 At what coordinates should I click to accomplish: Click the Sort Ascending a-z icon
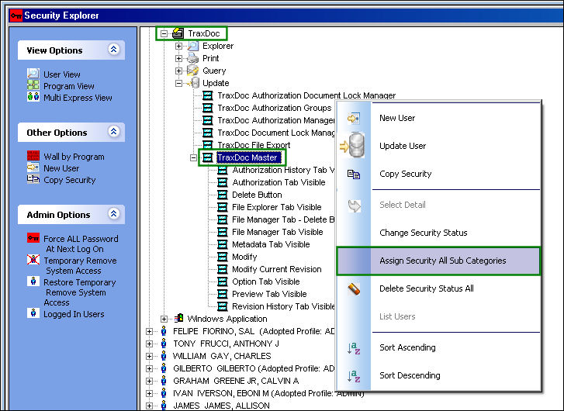(354, 347)
